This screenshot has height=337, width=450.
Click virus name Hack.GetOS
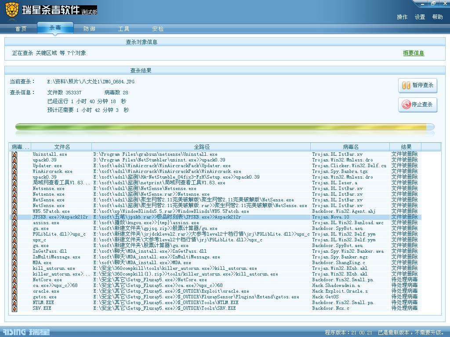pos(325,297)
